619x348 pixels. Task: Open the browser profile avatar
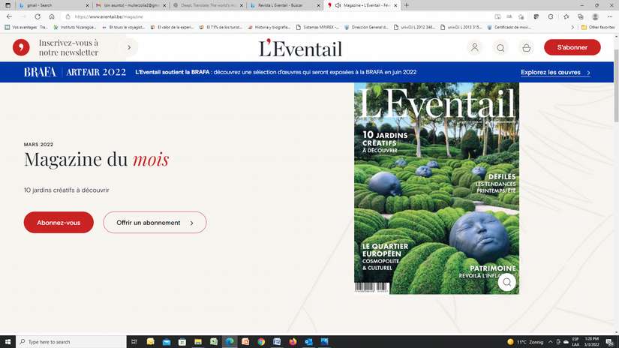click(x=595, y=16)
